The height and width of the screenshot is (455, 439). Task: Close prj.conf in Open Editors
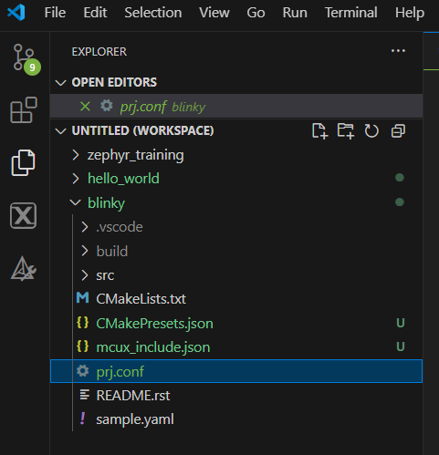(85, 107)
